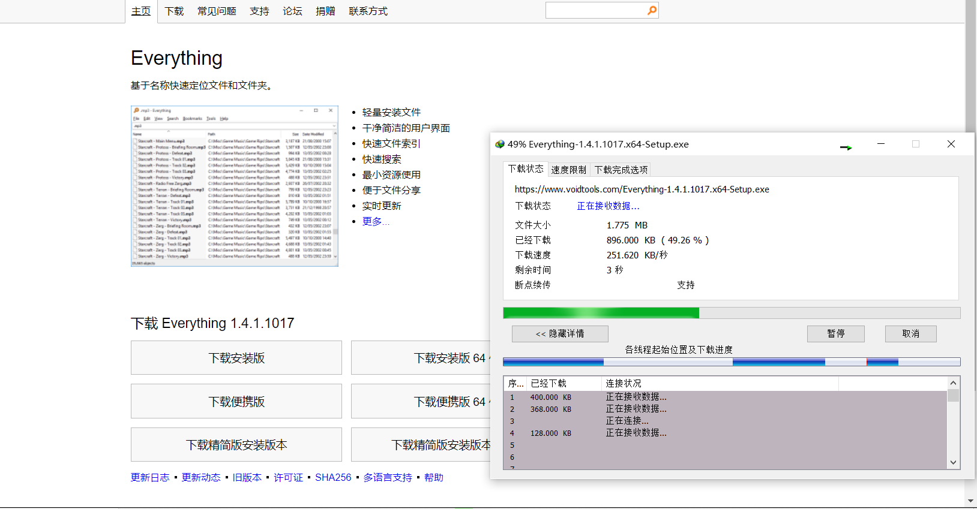Click the 下载精简版安装版本 button
This screenshot has width=977, height=509.
[x=236, y=445]
